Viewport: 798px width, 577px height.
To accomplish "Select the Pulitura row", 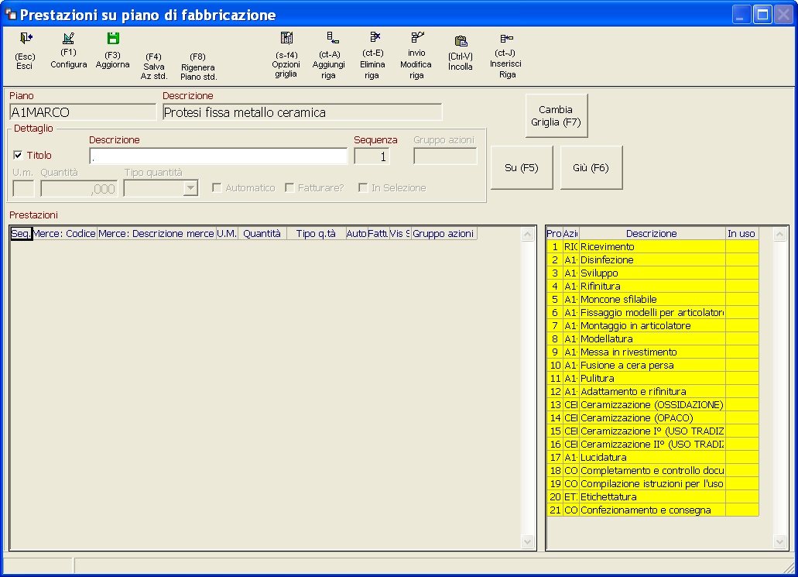I will [x=652, y=379].
